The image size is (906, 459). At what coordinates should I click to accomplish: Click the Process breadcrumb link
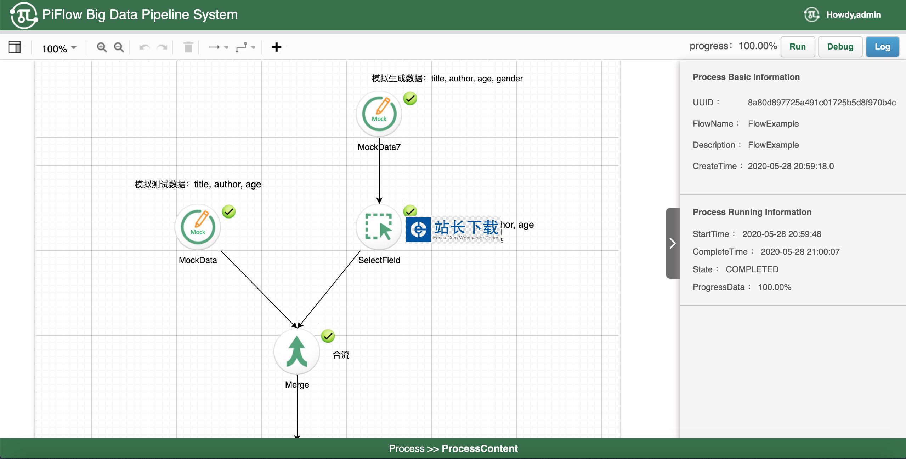tap(406, 448)
